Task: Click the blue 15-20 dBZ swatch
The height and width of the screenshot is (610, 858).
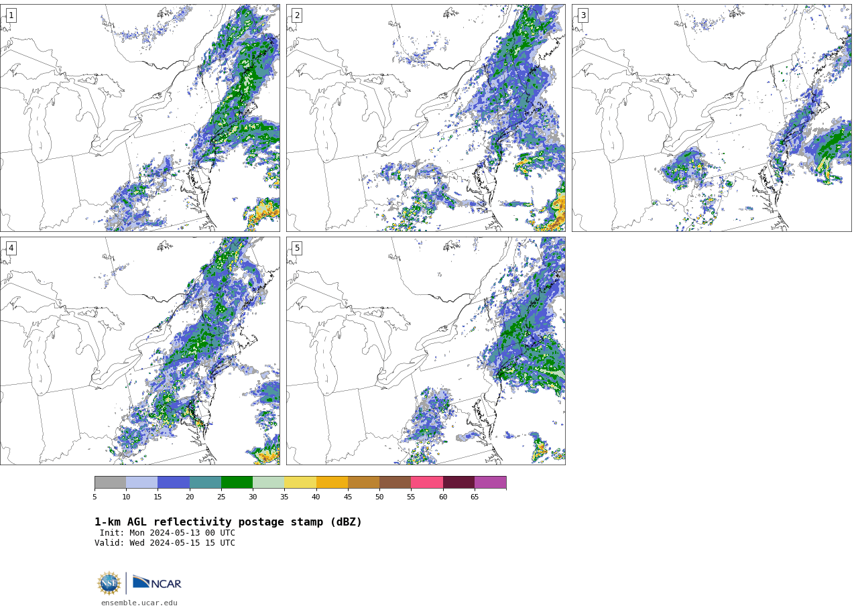Action: [x=174, y=483]
